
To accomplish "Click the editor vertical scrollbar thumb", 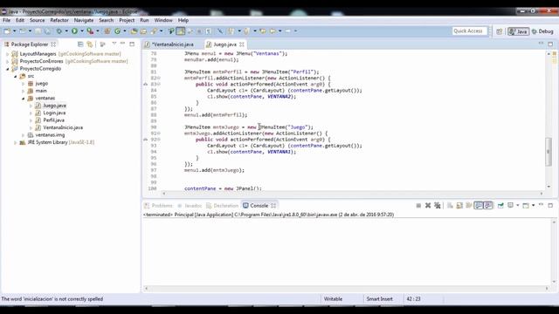I will click(x=549, y=152).
